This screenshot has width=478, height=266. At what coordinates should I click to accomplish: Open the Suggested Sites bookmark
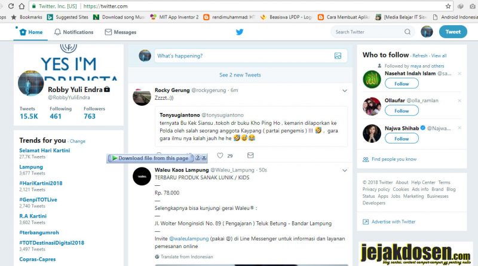(68, 17)
